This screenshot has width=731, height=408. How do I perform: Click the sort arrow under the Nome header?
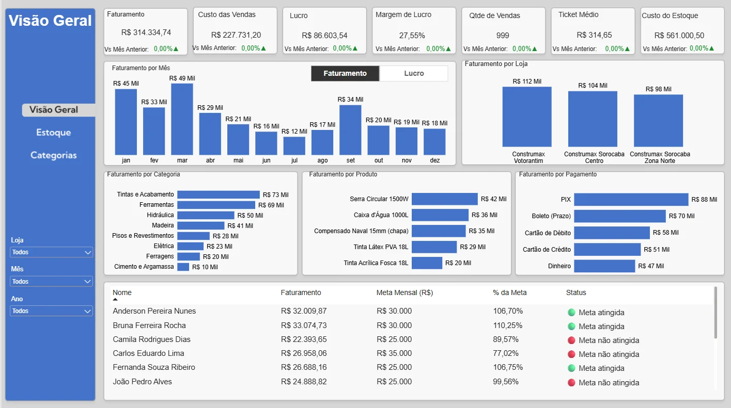115,300
